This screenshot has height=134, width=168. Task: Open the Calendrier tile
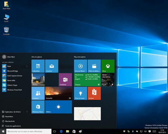pyautogui.click(x=38, y=66)
